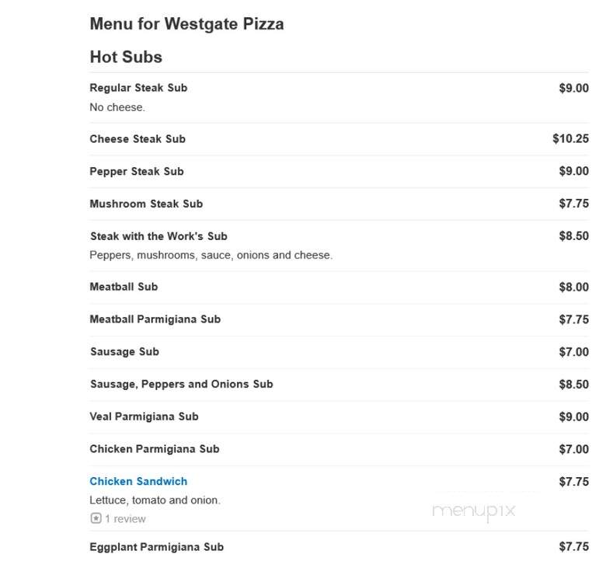
Task: Click the Chicken Sandwich description text
Action: tap(155, 500)
